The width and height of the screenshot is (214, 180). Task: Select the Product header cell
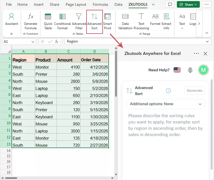(46, 58)
